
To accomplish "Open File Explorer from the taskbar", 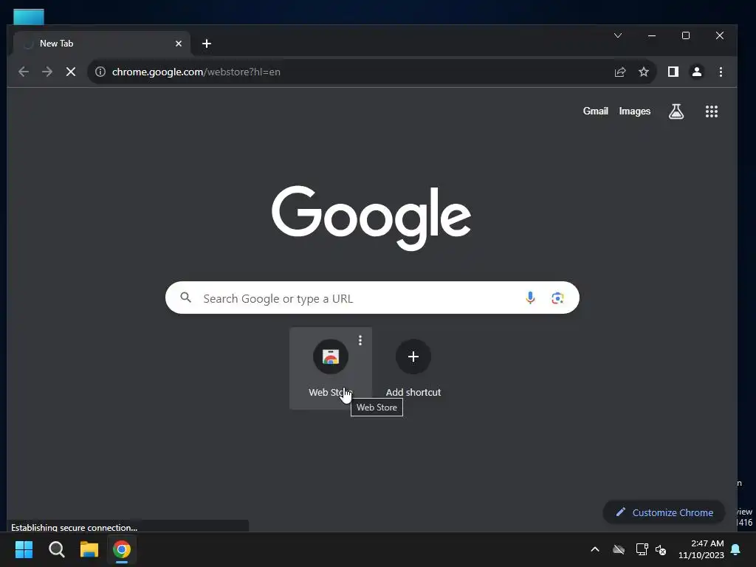I will pyautogui.click(x=89, y=549).
